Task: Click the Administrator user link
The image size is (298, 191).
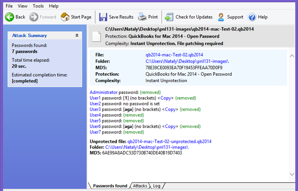Action: (x=103, y=92)
